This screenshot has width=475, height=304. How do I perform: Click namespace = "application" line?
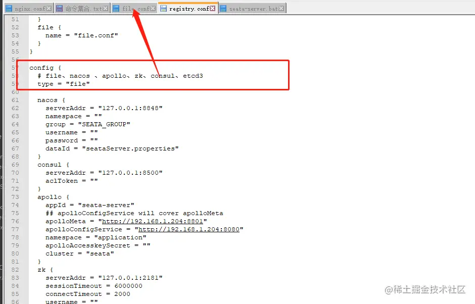[96, 237]
